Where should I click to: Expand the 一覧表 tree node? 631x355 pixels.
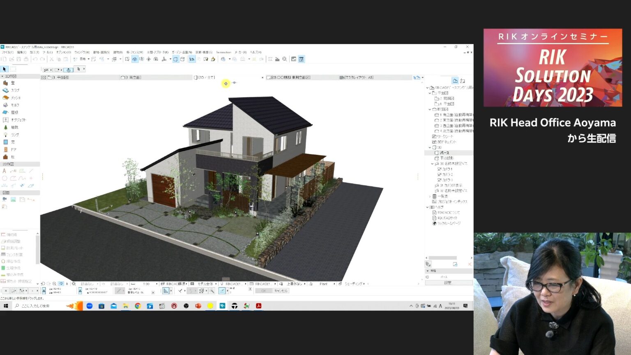pos(430,196)
